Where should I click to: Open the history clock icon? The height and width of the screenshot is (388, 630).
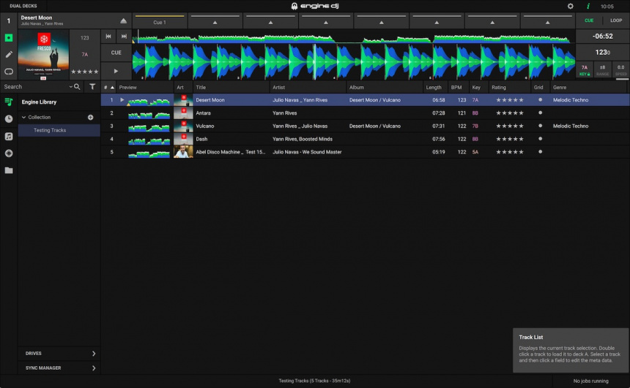9,119
